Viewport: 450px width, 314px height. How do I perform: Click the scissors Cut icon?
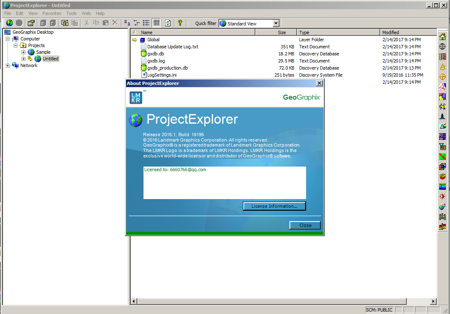87,23
